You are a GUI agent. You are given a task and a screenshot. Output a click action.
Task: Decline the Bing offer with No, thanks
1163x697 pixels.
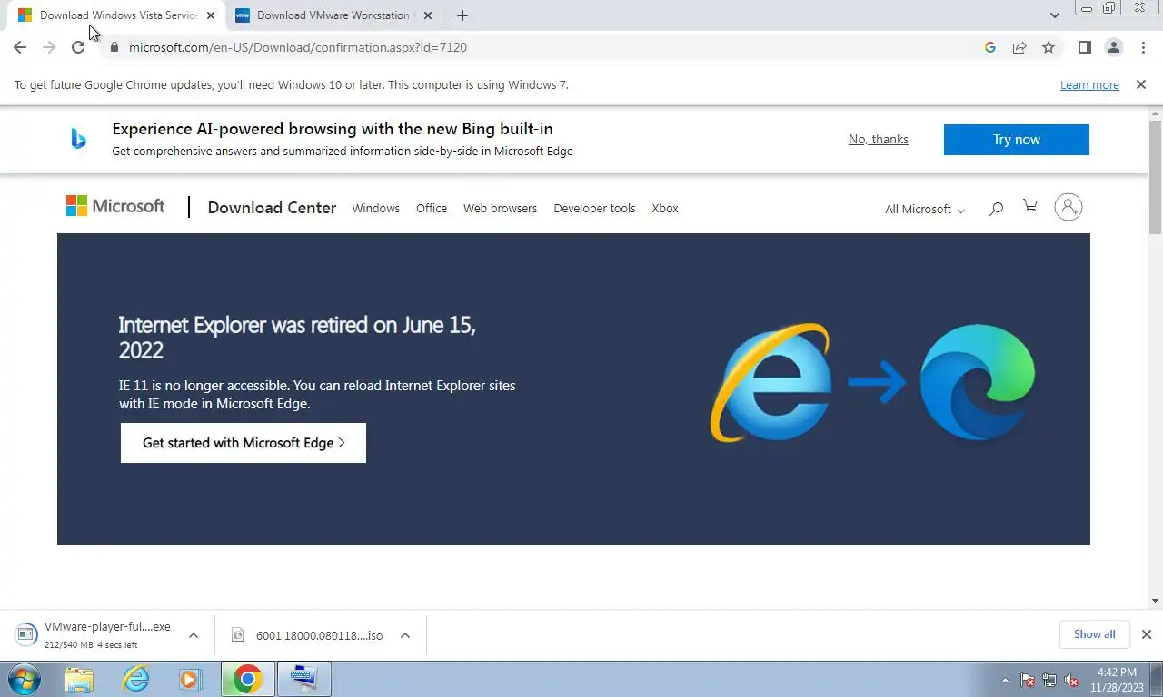pos(878,139)
